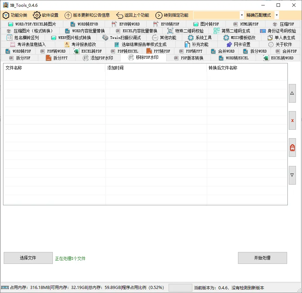Open the 合并PDF tab
Viewport: 302px width, 293px height.
point(286,51)
